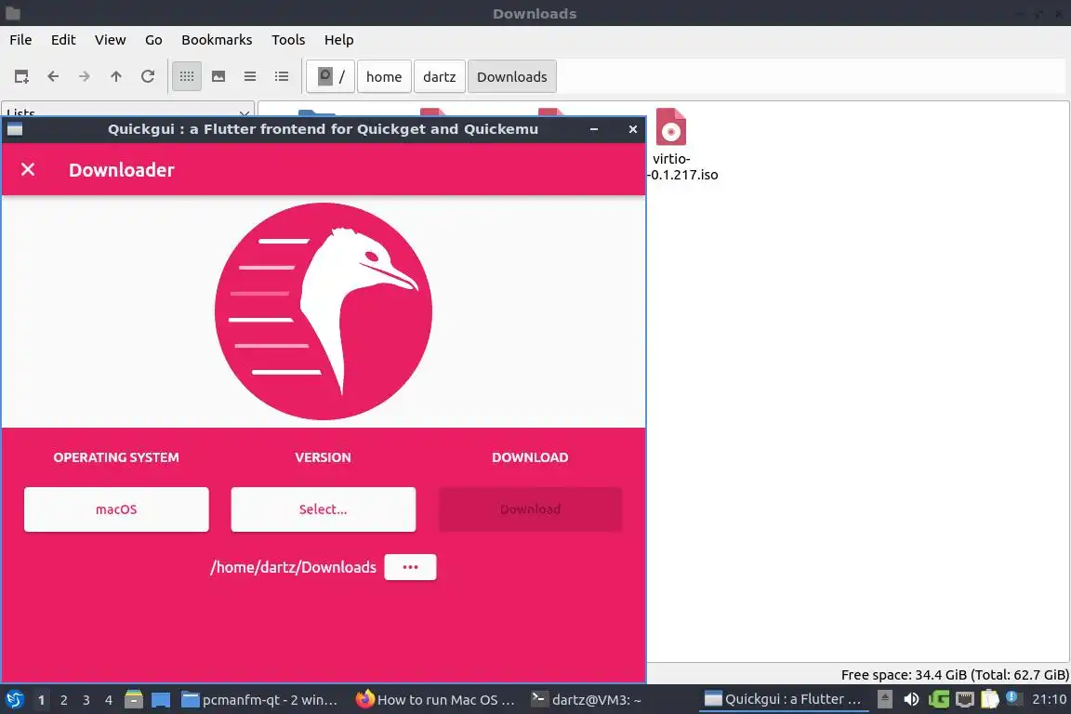The width and height of the screenshot is (1071, 714).
Task: Switch to detailed list view
Action: (x=282, y=76)
